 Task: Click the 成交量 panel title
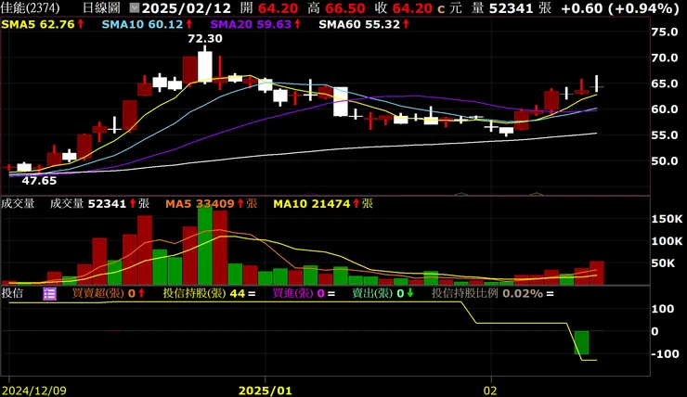coord(18,203)
